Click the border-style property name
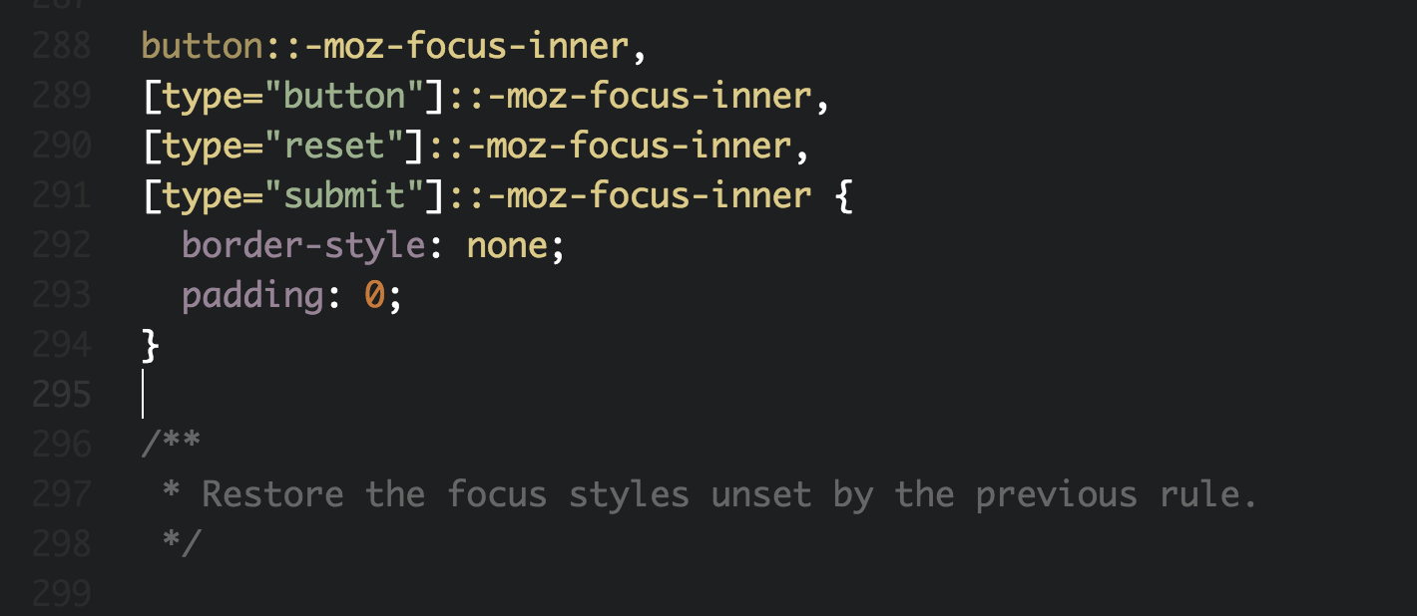1417x616 pixels. pyautogui.click(x=304, y=245)
